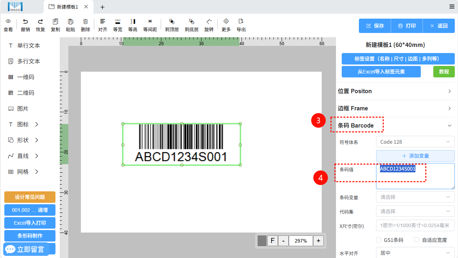Screen dimensions: 458x258
Task: Open the new tab plus button
Action: 102,7
